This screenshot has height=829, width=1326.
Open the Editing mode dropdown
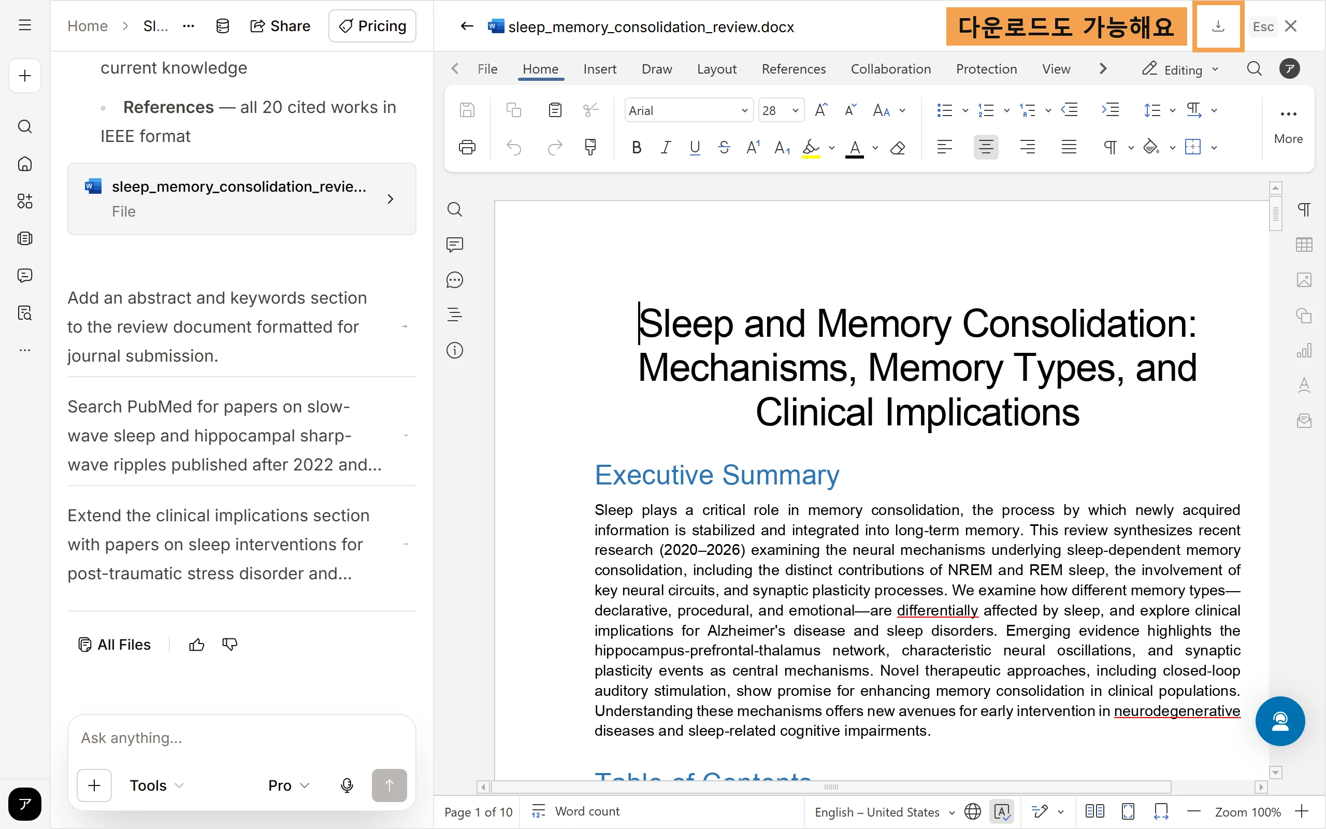1180,69
